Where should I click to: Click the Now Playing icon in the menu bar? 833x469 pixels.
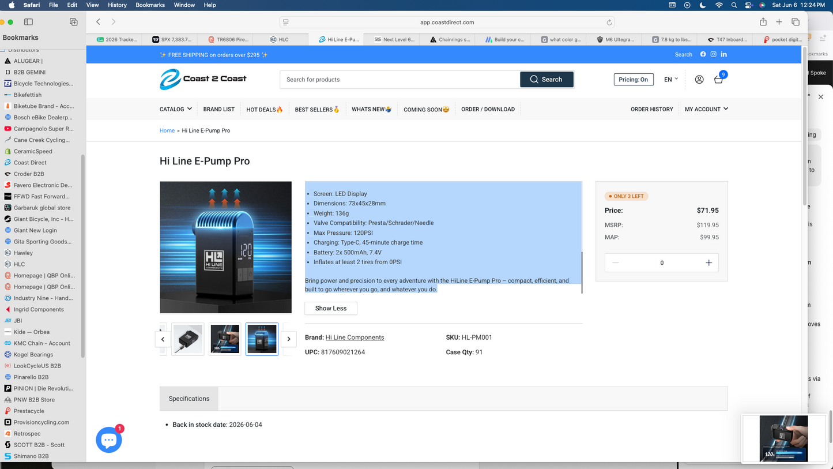pyautogui.click(x=687, y=5)
